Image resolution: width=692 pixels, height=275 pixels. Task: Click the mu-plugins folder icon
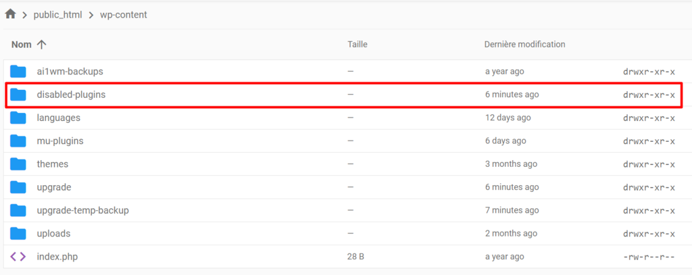click(18, 141)
